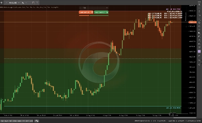The height and width of the screenshot is (123, 202).
Task: Click the expand arrow icon in chart tab
Action: pos(37,3)
